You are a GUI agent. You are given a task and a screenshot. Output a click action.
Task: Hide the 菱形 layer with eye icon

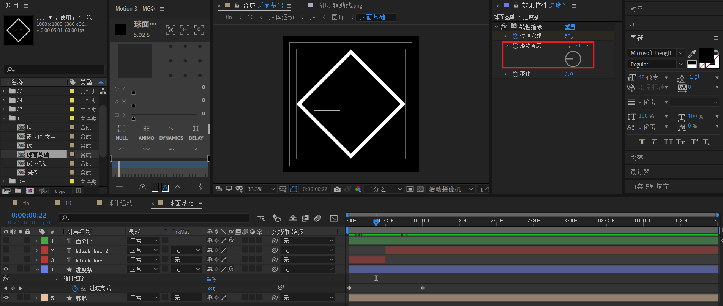[6, 298]
